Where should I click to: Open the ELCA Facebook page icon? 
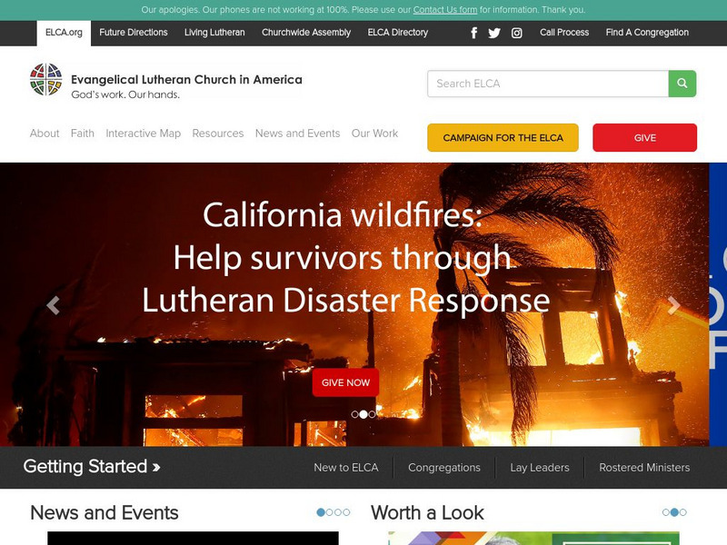[473, 33]
